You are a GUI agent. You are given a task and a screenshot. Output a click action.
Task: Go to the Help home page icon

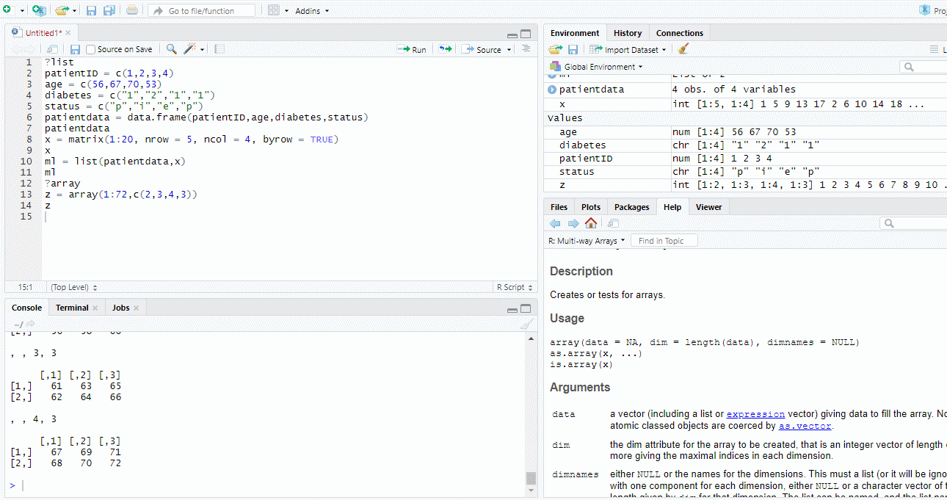coord(591,223)
